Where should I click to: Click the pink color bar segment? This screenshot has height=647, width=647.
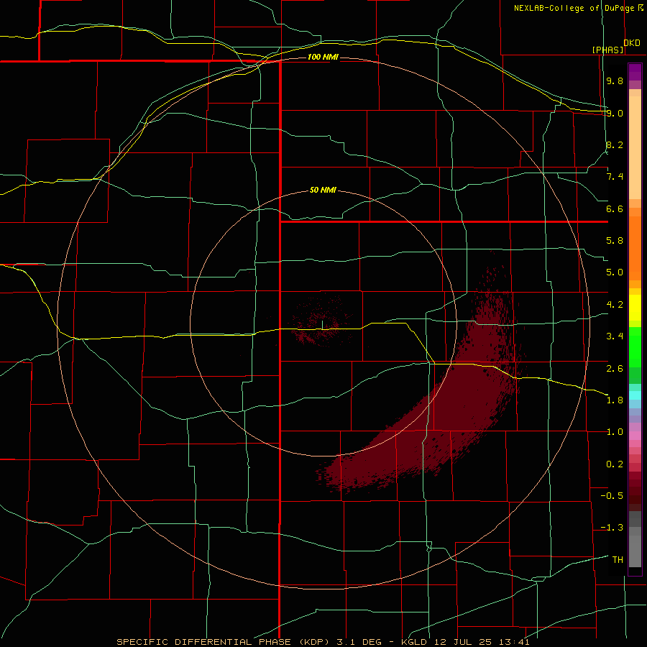coord(635,436)
